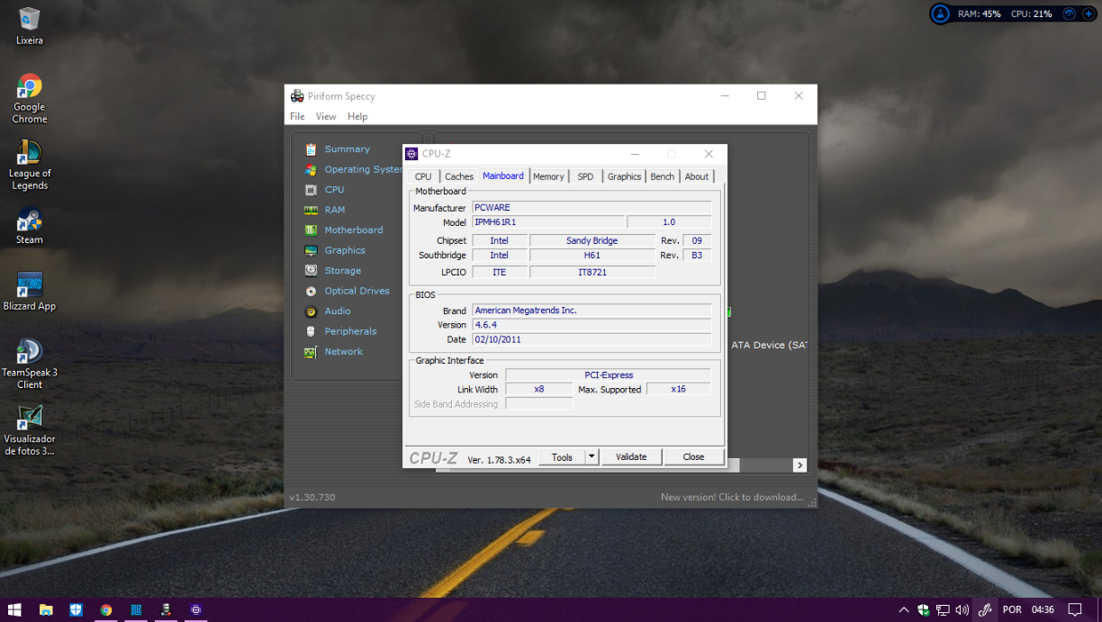1102x622 pixels.
Task: Select the Blizzard App desktop icon
Action: (30, 292)
